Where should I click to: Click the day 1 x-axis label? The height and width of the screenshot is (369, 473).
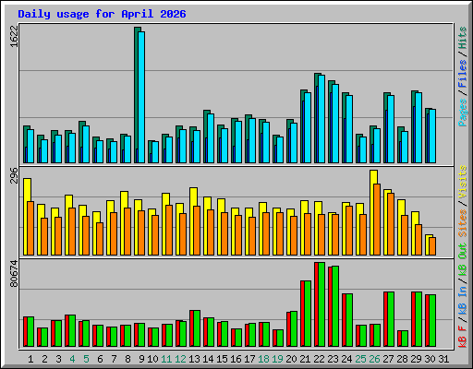coord(30,359)
